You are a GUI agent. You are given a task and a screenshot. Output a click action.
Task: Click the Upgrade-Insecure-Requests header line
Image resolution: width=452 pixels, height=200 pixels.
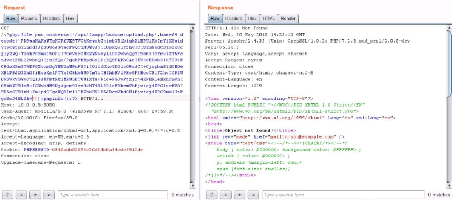[x=41, y=162]
